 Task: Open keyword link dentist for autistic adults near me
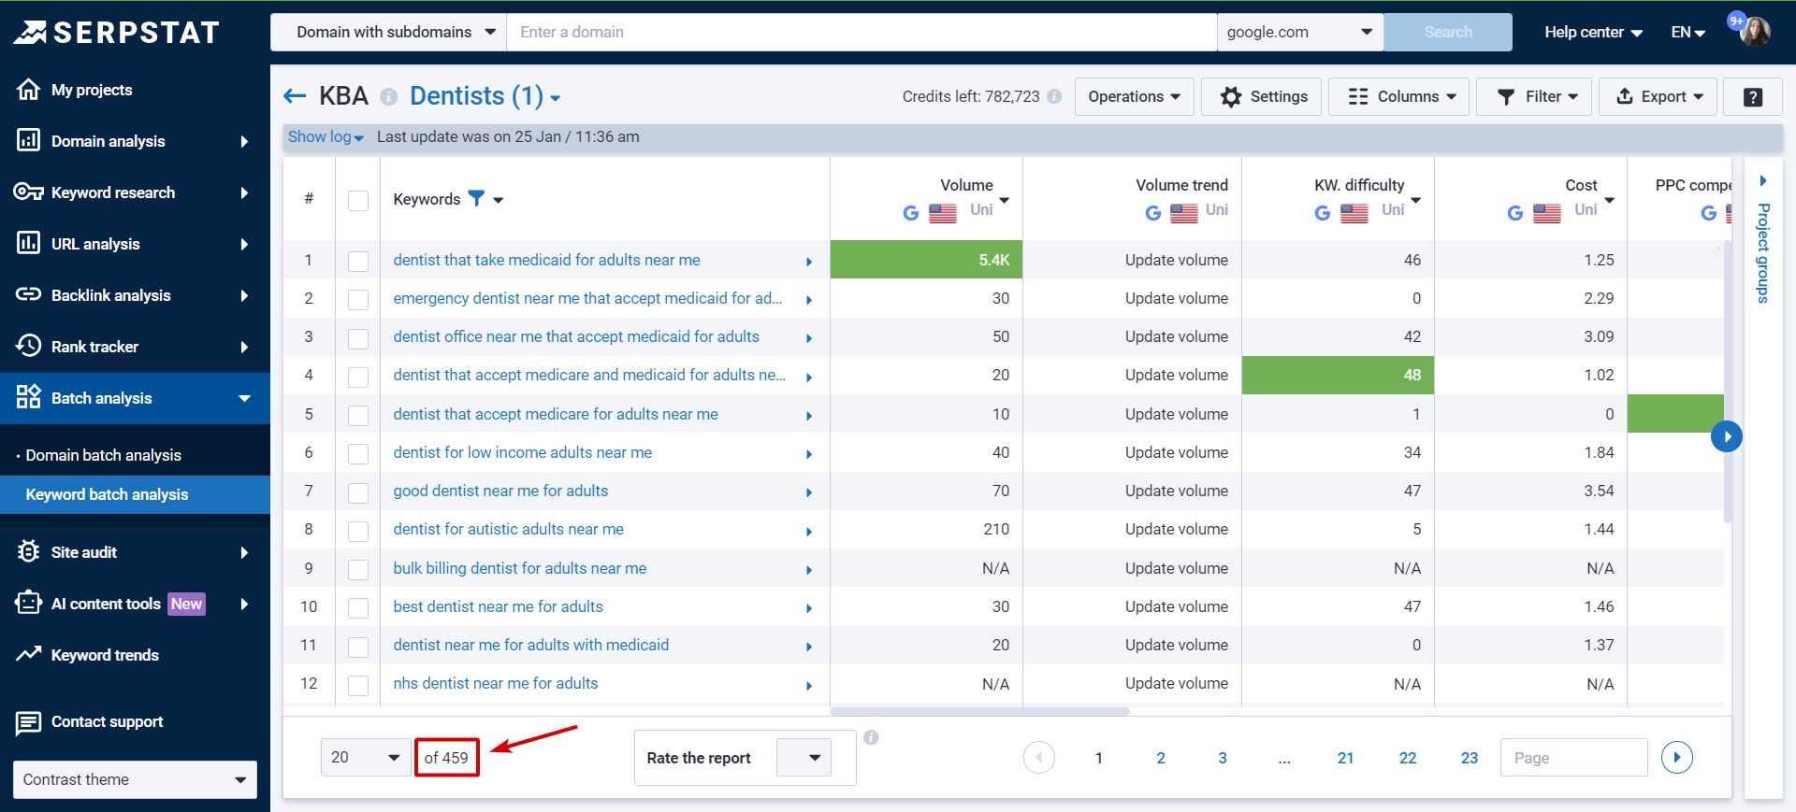click(x=508, y=529)
